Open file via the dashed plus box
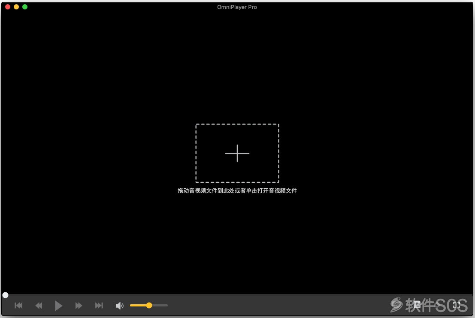The image size is (475, 318). (237, 153)
